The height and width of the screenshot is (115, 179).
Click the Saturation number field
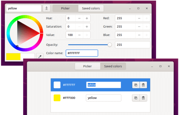[71, 27]
